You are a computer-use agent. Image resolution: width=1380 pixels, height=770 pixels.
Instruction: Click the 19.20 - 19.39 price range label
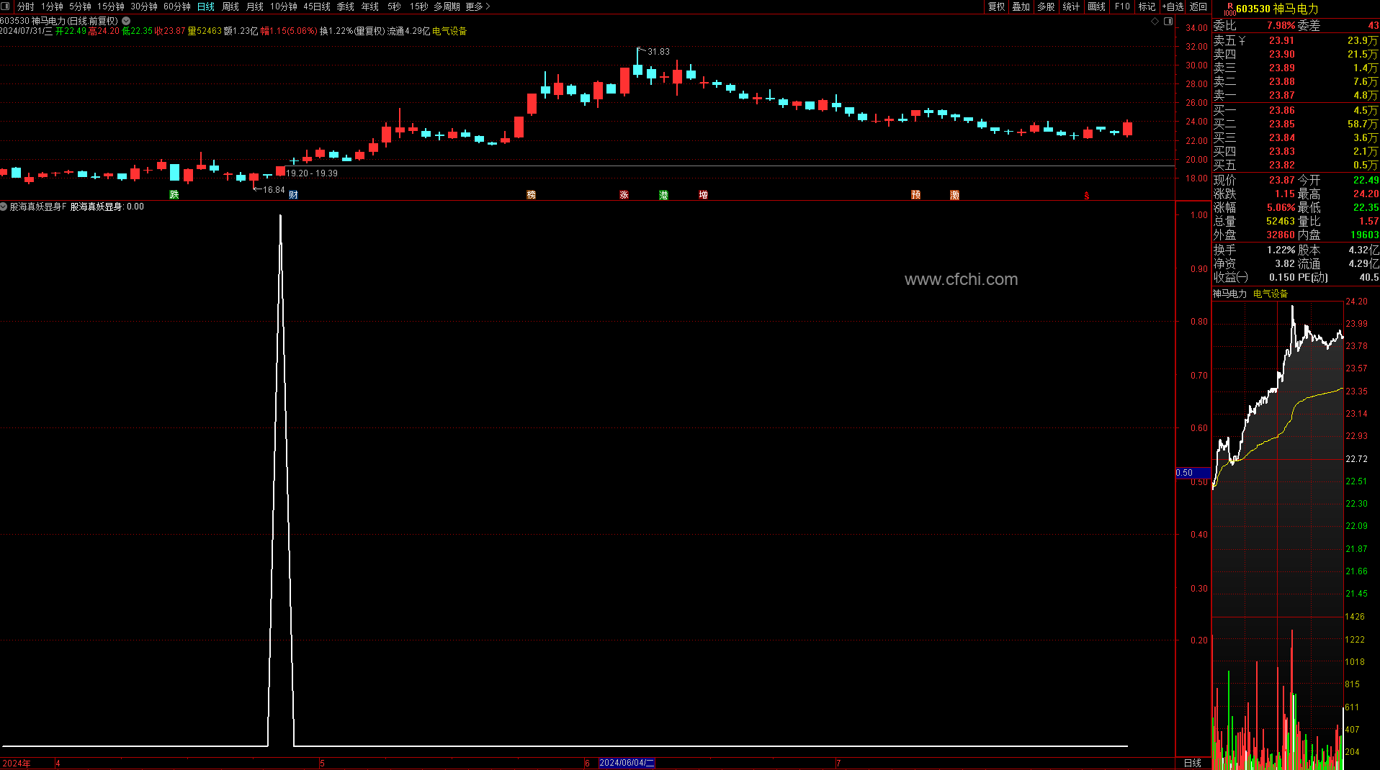click(x=312, y=173)
